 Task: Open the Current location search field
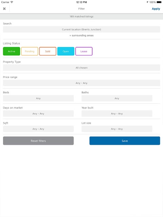81,29
